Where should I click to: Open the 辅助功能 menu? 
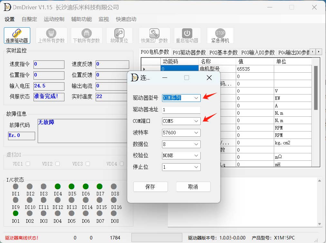pos(81,19)
